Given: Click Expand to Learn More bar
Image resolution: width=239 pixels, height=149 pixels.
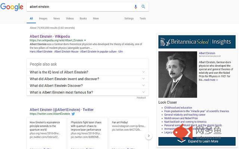Looking at the screenshot, I should [x=197, y=141].
